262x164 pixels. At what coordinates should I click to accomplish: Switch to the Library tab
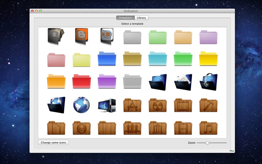[x=141, y=18]
